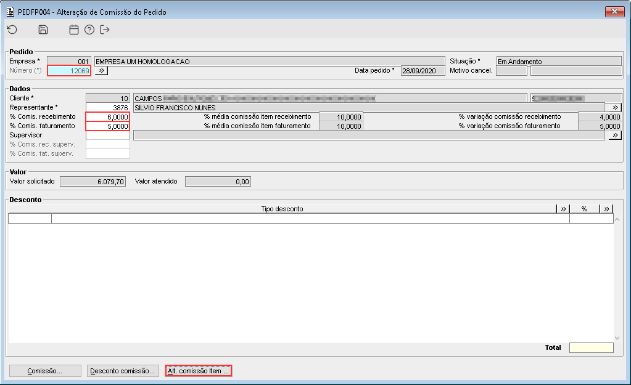Open the calendar toolbar icon
Screen dimensions: 631x385
(x=73, y=30)
